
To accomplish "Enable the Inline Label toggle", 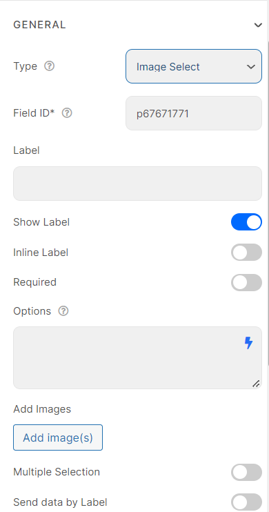I will (x=246, y=252).
